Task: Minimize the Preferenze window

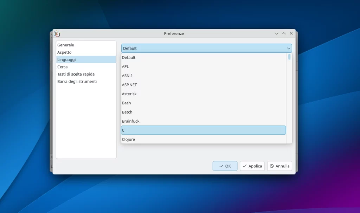Action: pos(276,33)
